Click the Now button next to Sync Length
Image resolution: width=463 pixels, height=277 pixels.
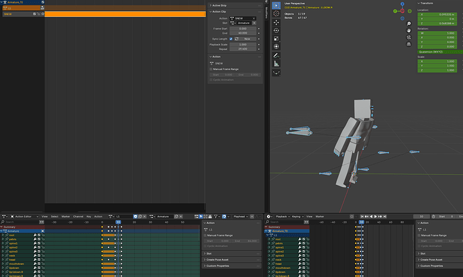(247, 39)
